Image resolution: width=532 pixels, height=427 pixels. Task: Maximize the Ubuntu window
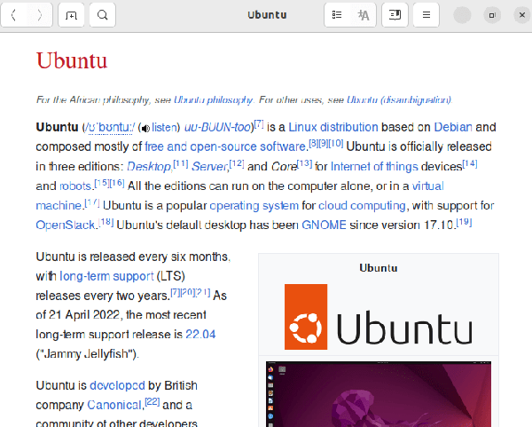coord(492,15)
